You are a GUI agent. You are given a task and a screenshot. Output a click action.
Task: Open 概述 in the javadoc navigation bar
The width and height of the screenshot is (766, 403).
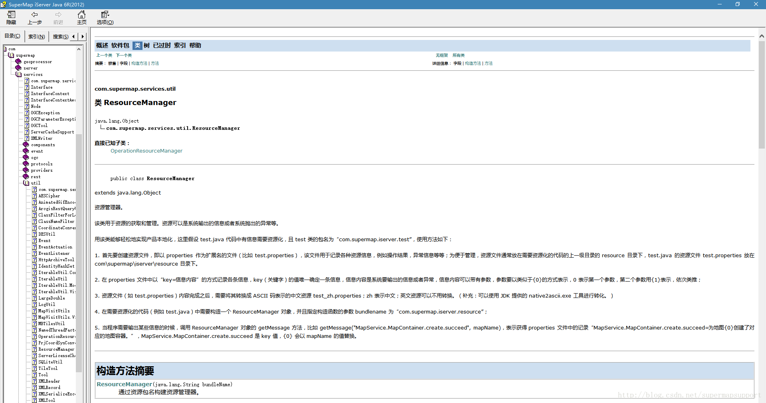coord(102,46)
